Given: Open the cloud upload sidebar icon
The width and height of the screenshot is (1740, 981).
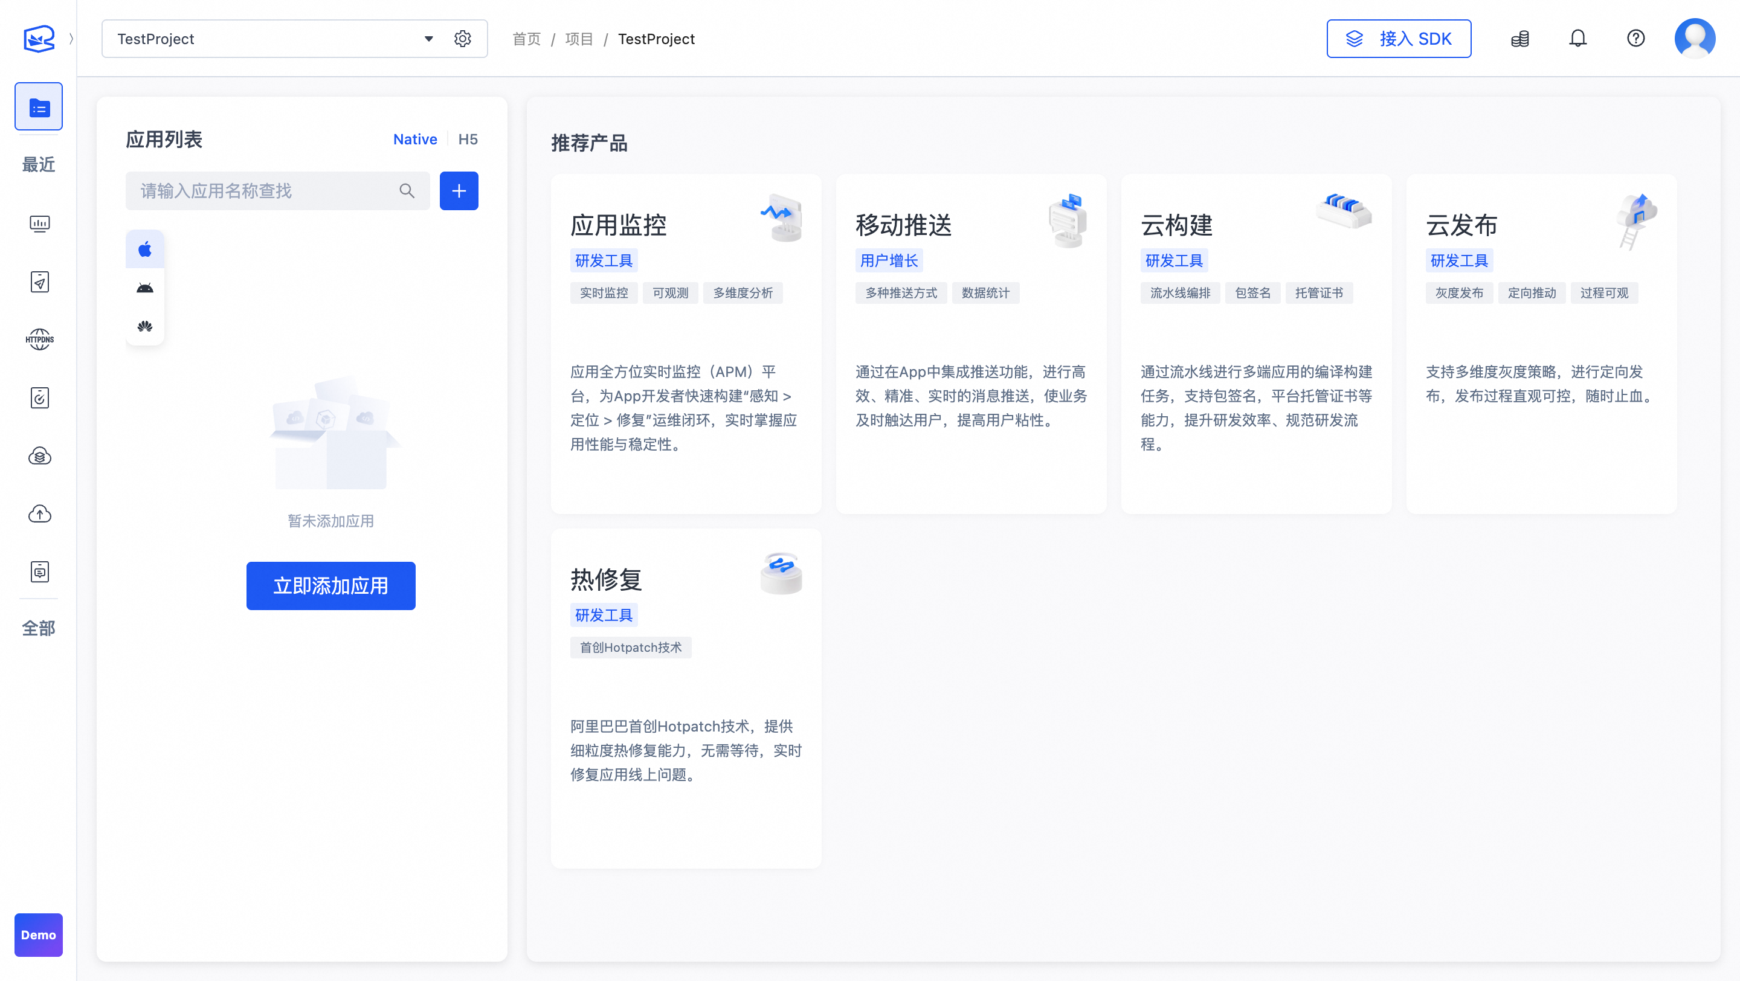Looking at the screenshot, I should [39, 514].
